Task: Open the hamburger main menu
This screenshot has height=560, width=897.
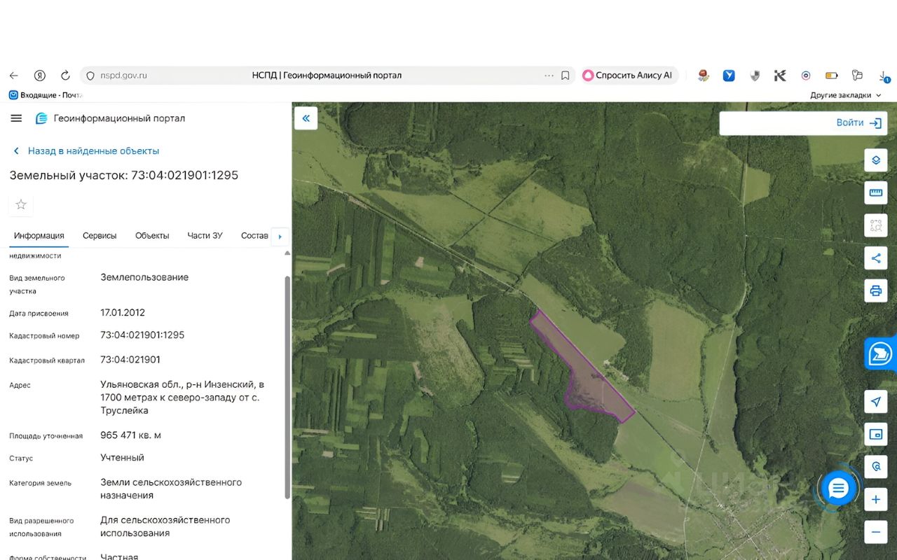Action: click(16, 118)
